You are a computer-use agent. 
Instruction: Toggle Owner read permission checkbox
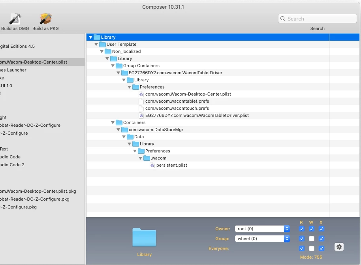pos(302,229)
